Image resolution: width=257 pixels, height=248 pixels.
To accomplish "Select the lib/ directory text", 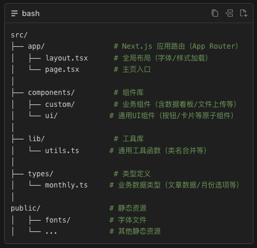I will (x=36, y=139).
